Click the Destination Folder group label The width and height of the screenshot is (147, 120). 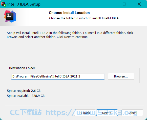coord(22,68)
